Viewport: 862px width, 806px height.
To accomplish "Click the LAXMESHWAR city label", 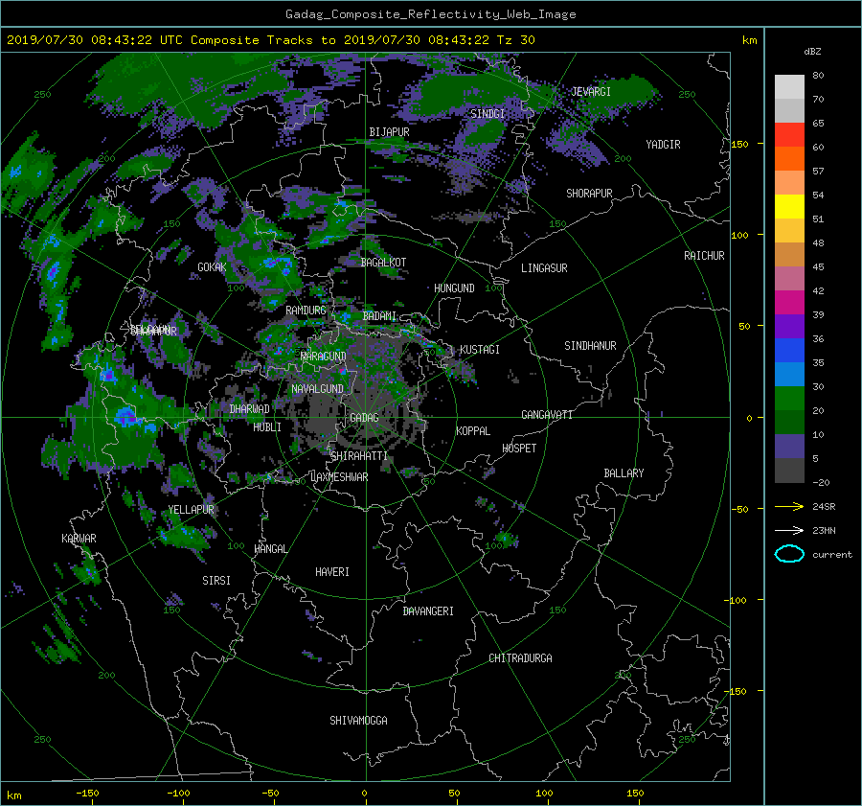I will tap(339, 477).
